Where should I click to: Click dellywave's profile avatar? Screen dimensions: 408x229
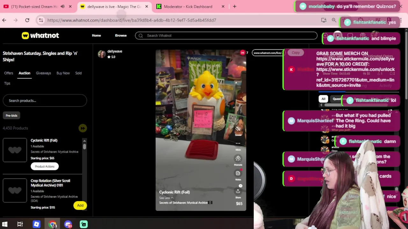[102, 54]
